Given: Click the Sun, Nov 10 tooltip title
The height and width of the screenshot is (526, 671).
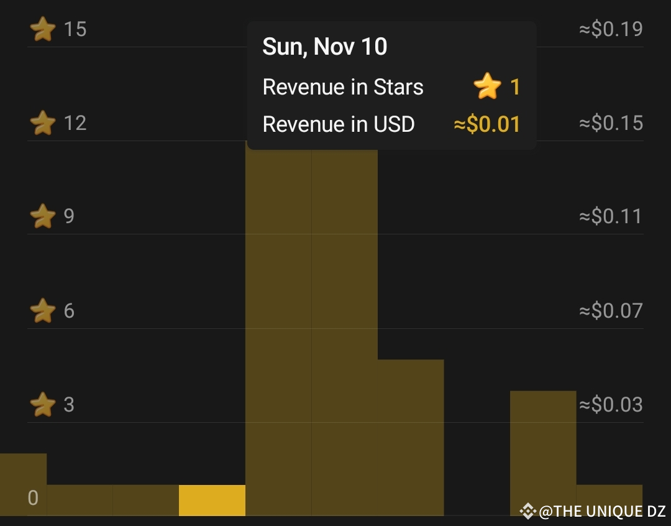Looking at the screenshot, I should [325, 47].
